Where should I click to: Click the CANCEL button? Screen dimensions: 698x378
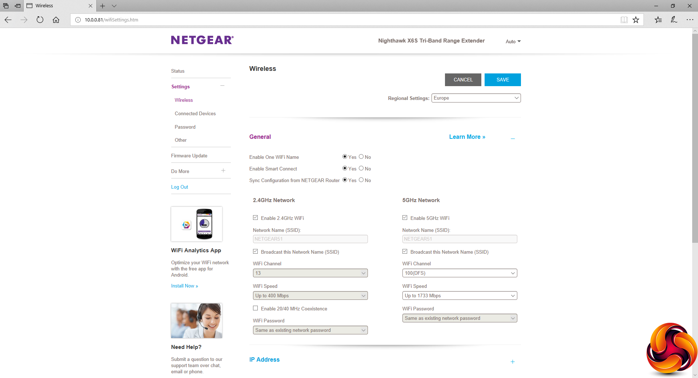point(463,80)
